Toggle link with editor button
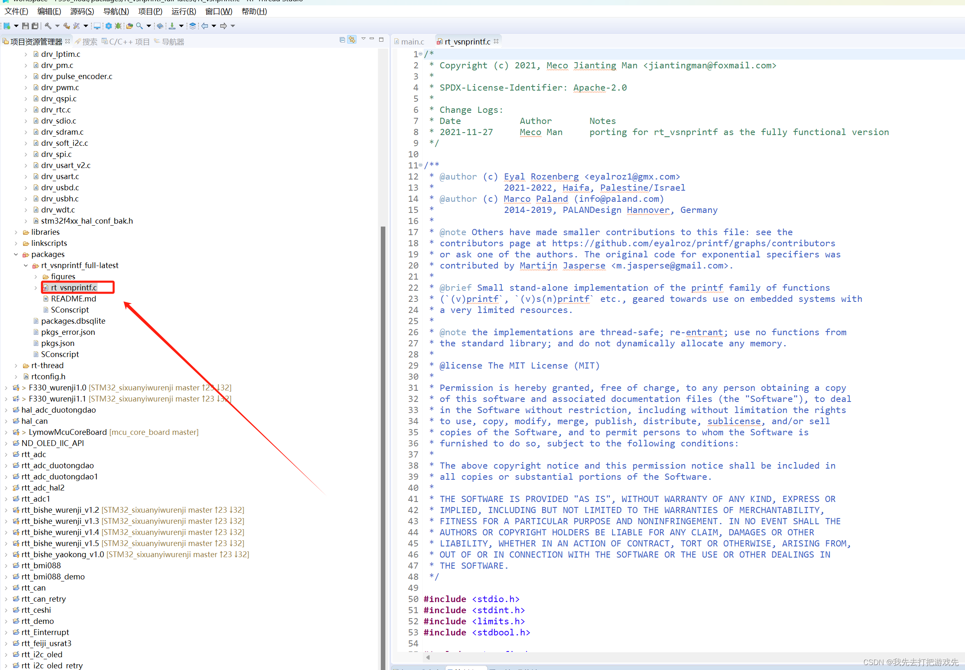 [x=352, y=40]
